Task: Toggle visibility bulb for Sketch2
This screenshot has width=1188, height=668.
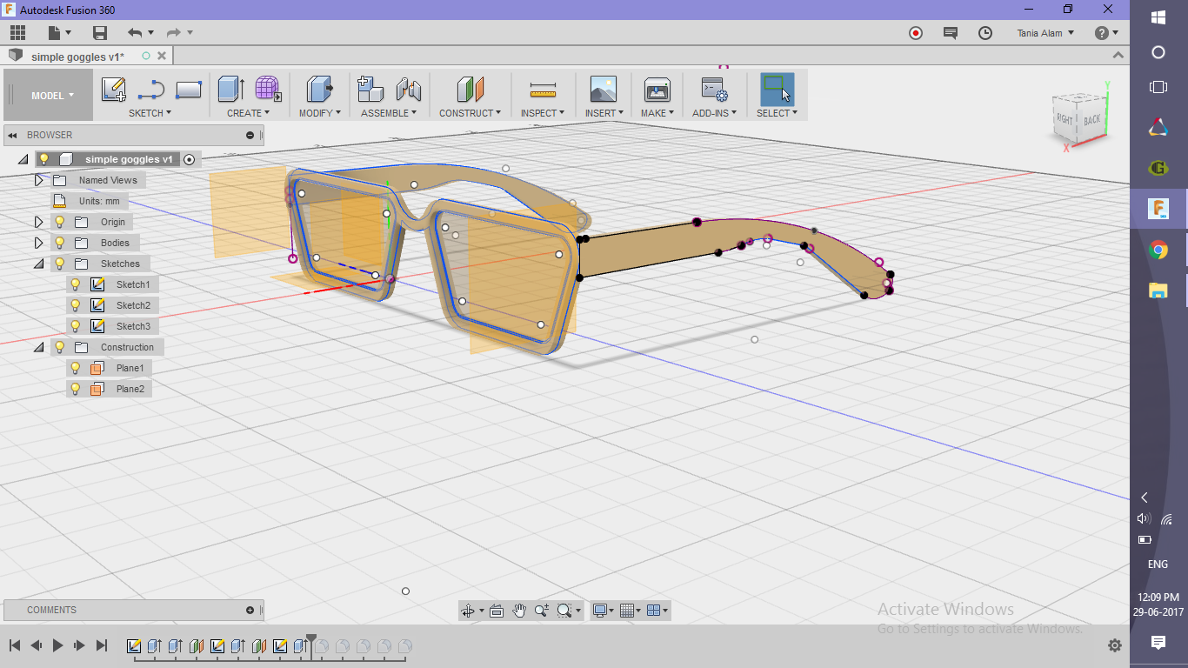Action: [76, 305]
